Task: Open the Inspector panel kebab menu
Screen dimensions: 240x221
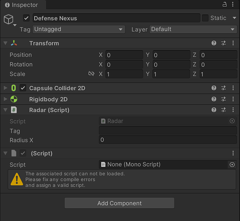Action: click(232, 4)
